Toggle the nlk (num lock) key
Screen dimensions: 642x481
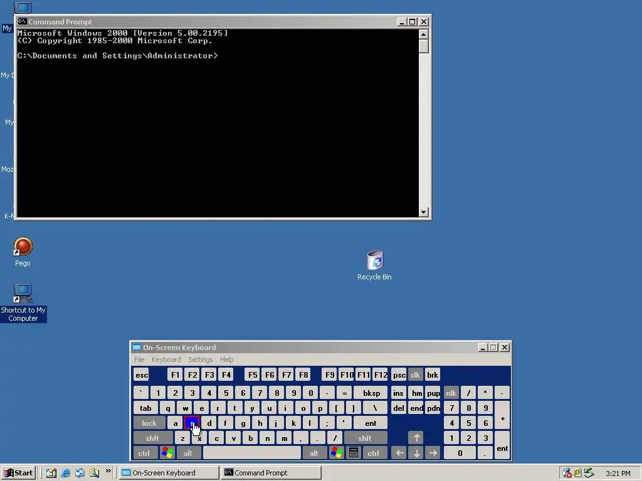[451, 393]
